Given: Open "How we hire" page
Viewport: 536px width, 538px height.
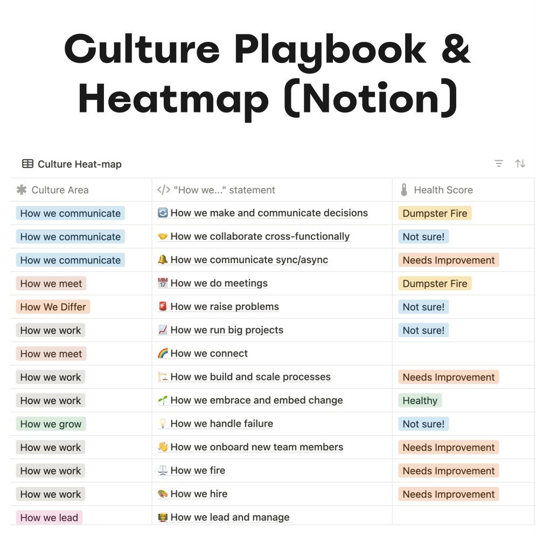Looking at the screenshot, I should tap(199, 494).
